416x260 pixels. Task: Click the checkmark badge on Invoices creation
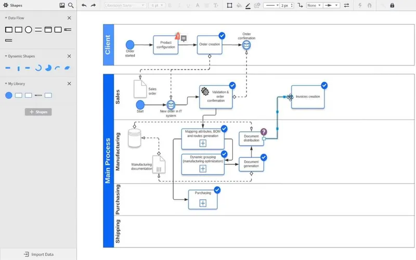pyautogui.click(x=324, y=85)
